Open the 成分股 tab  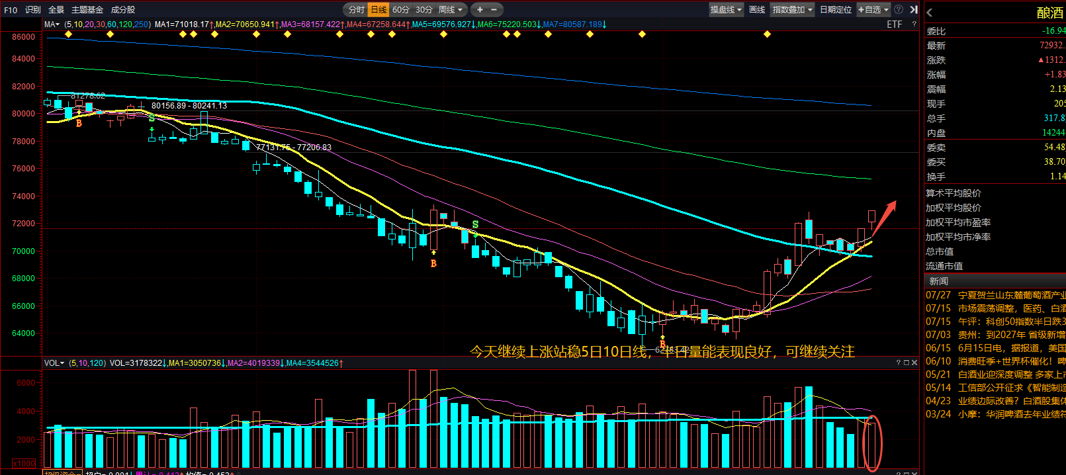(x=122, y=10)
